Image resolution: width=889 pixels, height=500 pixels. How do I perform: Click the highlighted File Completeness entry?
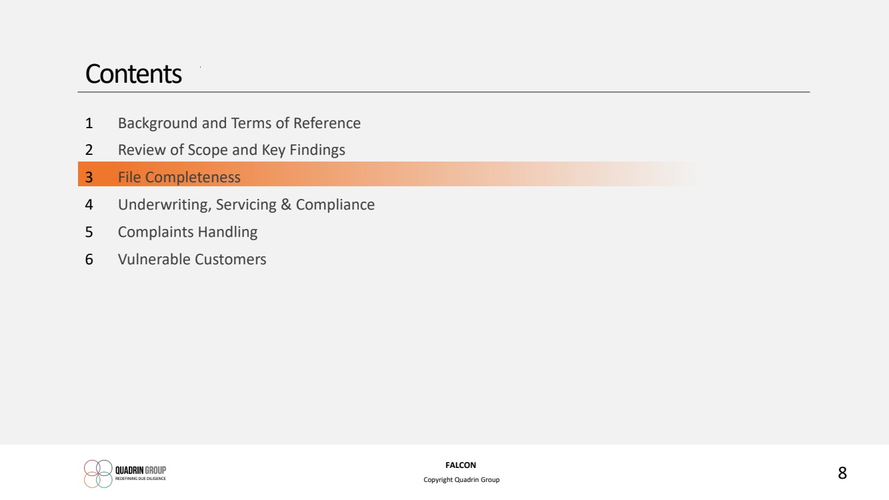click(x=179, y=178)
